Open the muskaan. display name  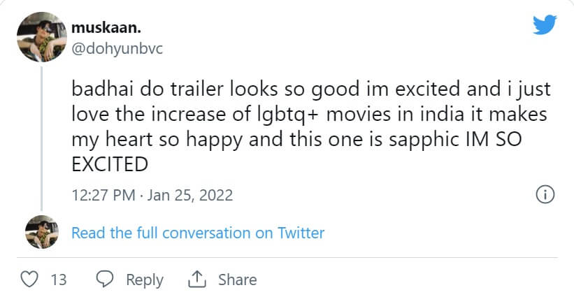pyautogui.click(x=101, y=27)
